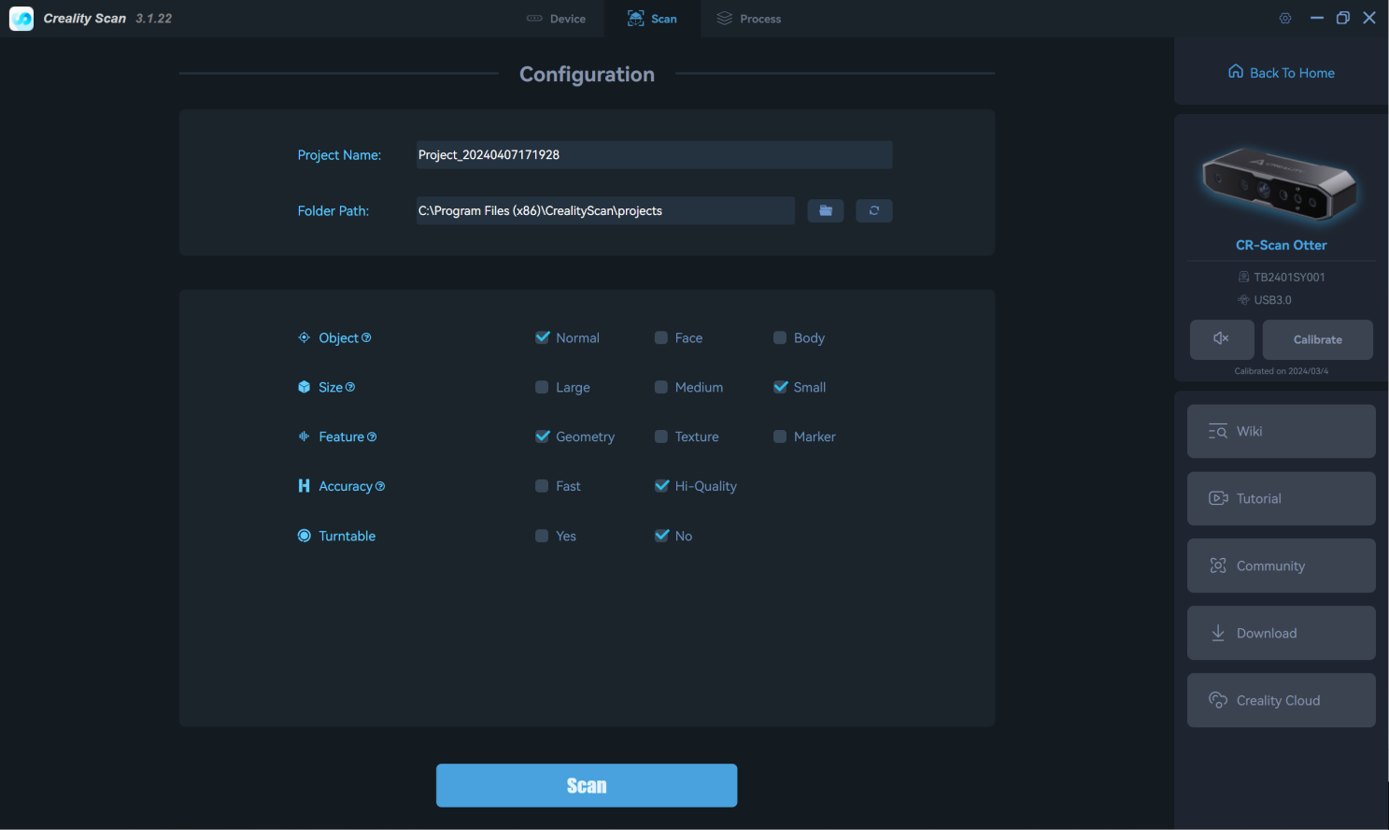Toggle Geometry feature checkbox
This screenshot has width=1389, height=830.
(x=542, y=436)
